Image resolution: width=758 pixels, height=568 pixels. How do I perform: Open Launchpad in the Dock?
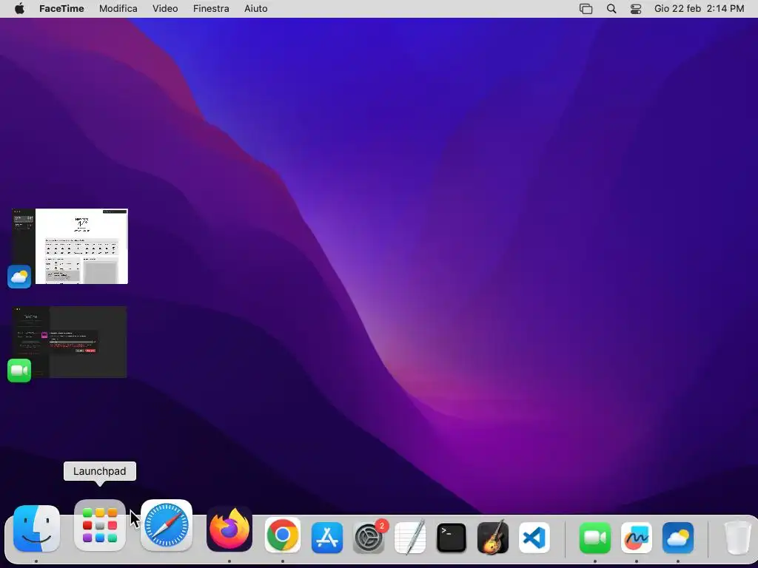pos(100,526)
